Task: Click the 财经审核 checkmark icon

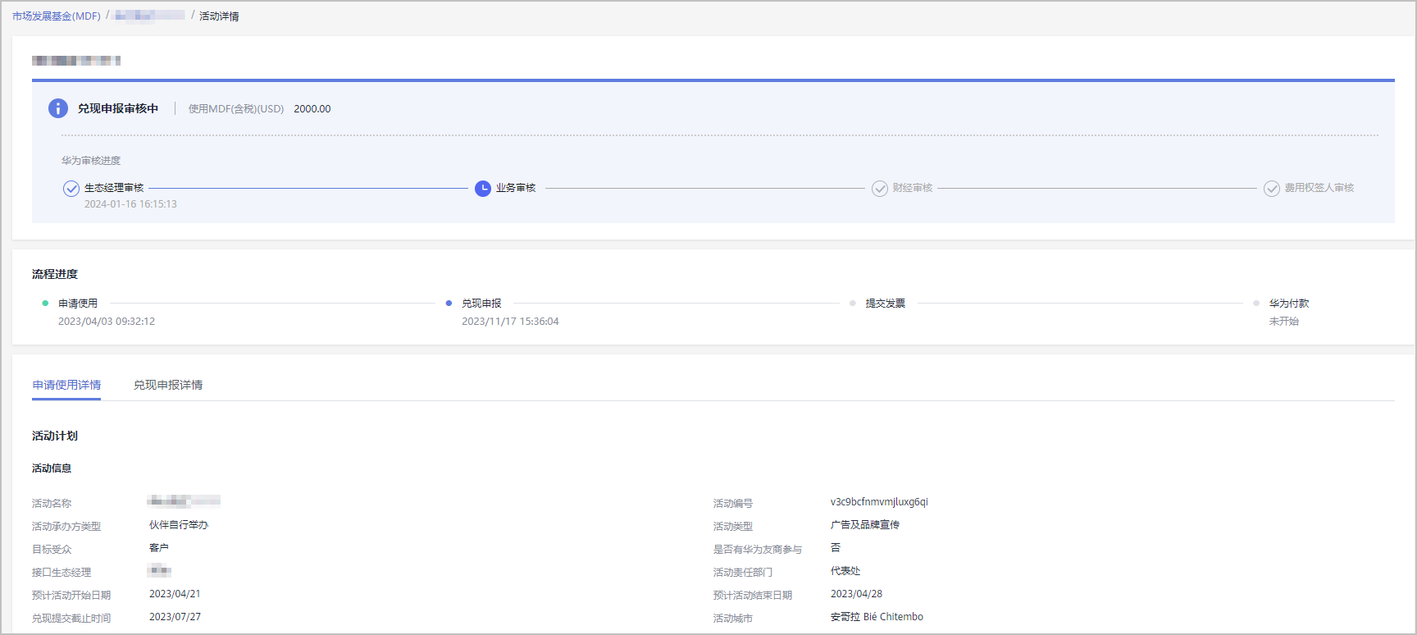Action: [880, 189]
